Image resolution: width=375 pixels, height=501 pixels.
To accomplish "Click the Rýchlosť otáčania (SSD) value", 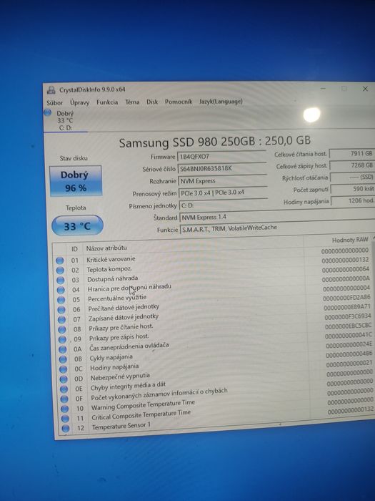I will click(x=353, y=177).
